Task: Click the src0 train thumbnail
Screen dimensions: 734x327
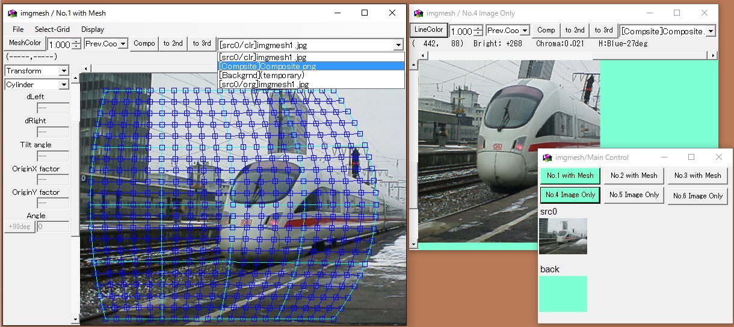Action: [563, 236]
